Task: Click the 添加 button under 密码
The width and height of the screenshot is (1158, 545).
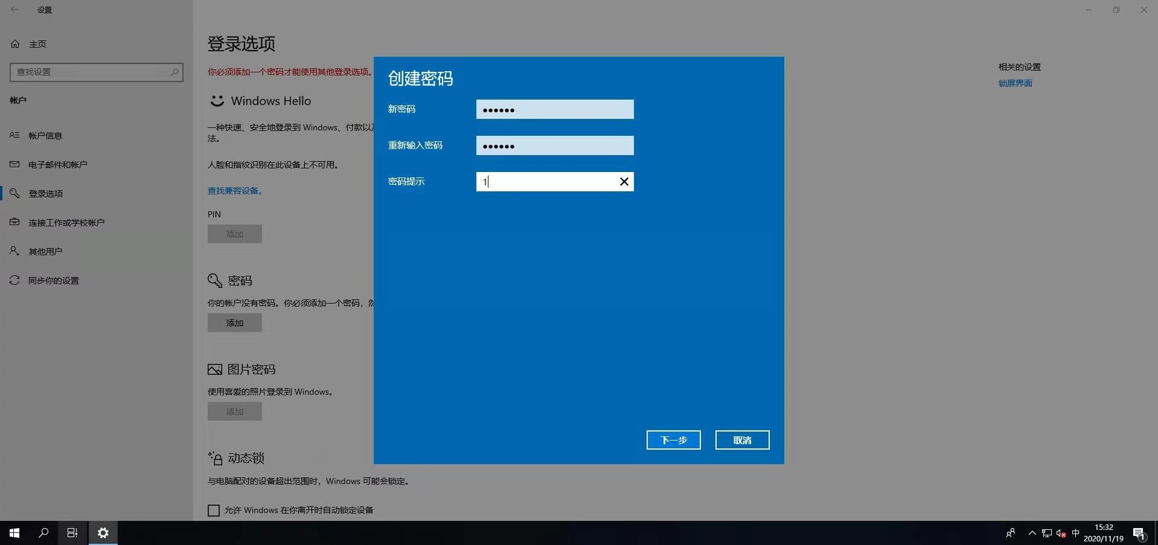Action: tap(235, 323)
